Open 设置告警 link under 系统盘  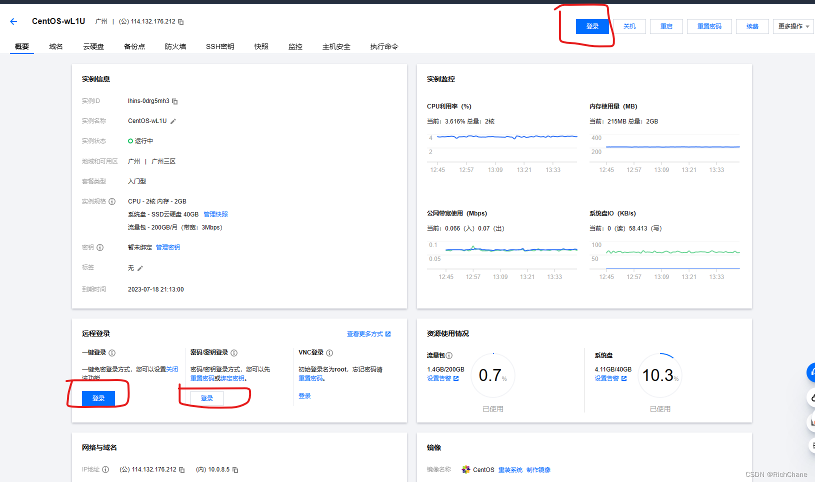610,378
